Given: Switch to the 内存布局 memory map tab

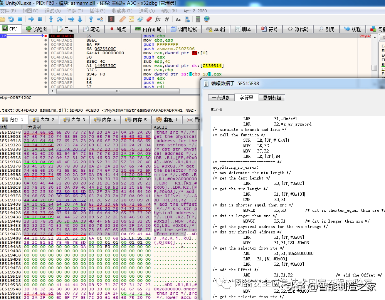Looking at the screenshot, I should pyautogui.click(x=148, y=29).
